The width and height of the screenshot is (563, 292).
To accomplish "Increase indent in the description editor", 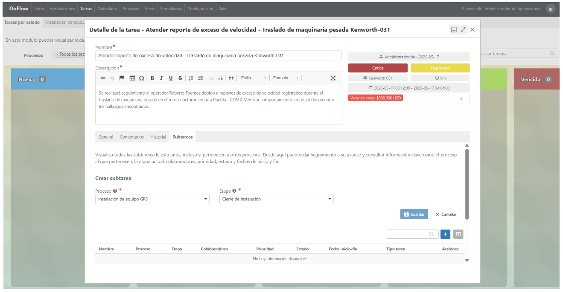I will click(220, 78).
